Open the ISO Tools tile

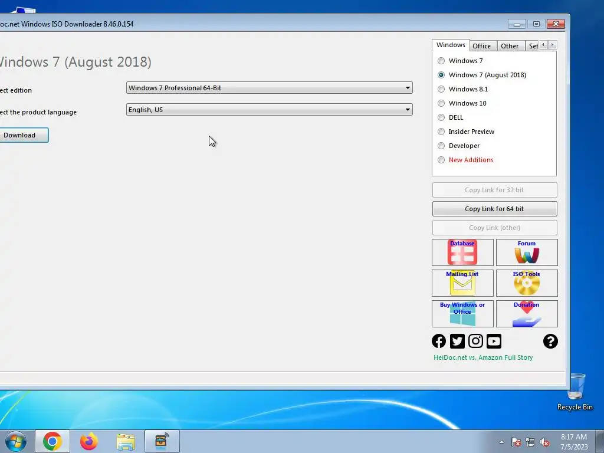tap(527, 283)
